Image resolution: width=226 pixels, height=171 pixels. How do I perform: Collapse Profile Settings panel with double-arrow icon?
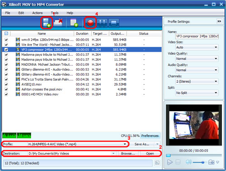219,21
